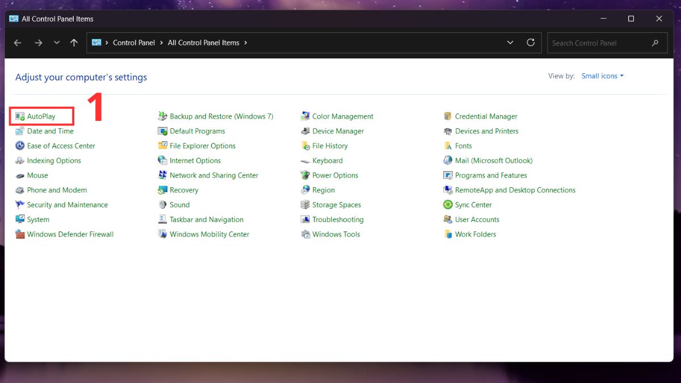
Task: Select Control Panel in the breadcrumb path
Action: pos(133,43)
